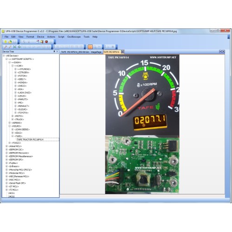
Task: Expand the TOYOTA tree node
Action: [x=15, y=113]
